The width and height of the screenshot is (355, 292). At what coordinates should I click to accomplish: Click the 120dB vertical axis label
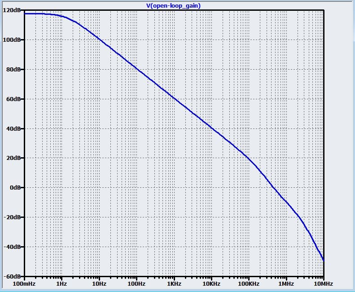(11, 10)
